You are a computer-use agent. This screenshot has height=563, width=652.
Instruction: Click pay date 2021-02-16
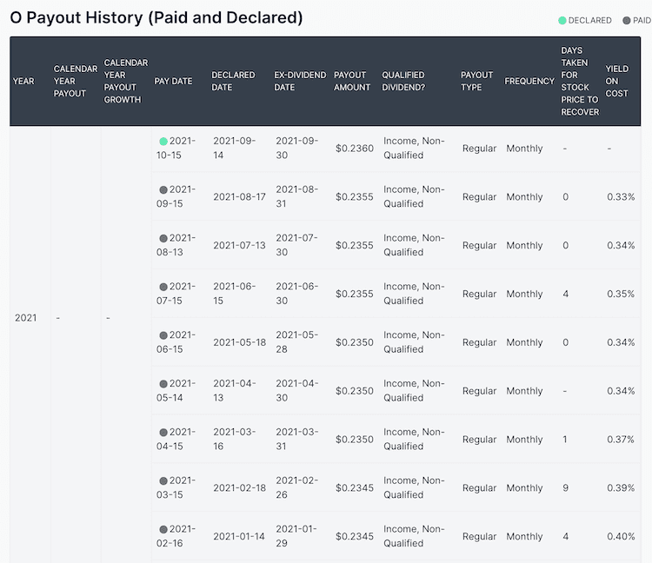[x=176, y=536]
